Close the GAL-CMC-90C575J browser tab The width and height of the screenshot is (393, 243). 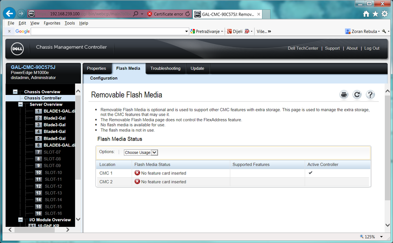[x=259, y=14]
